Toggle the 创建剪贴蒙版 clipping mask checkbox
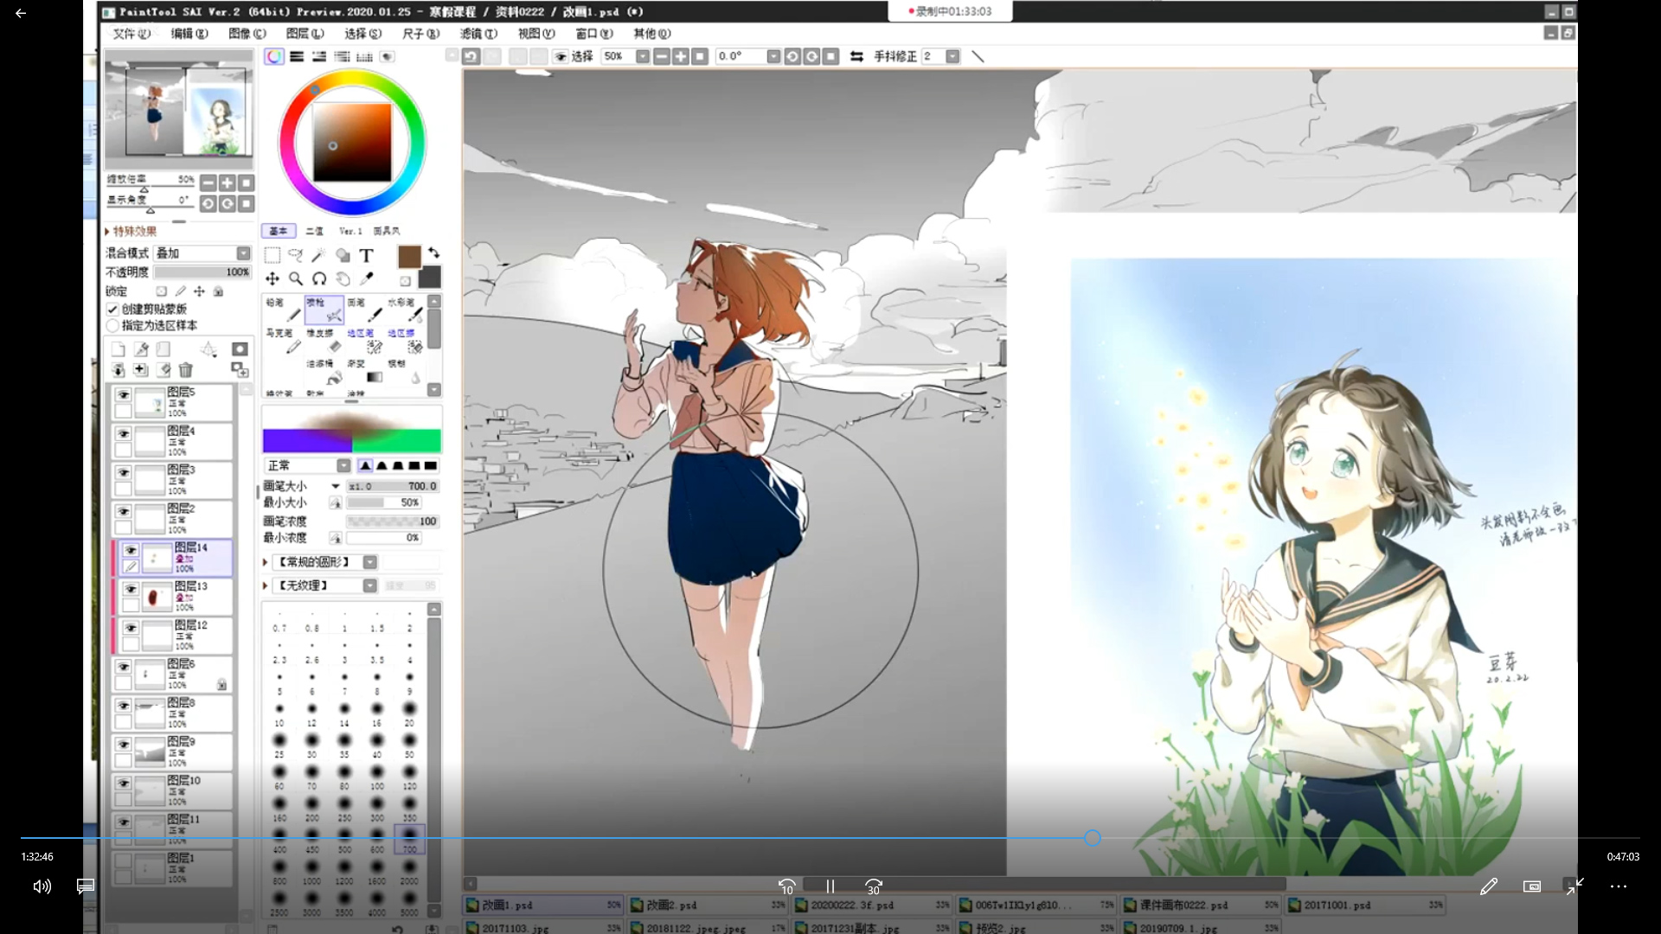 [112, 310]
